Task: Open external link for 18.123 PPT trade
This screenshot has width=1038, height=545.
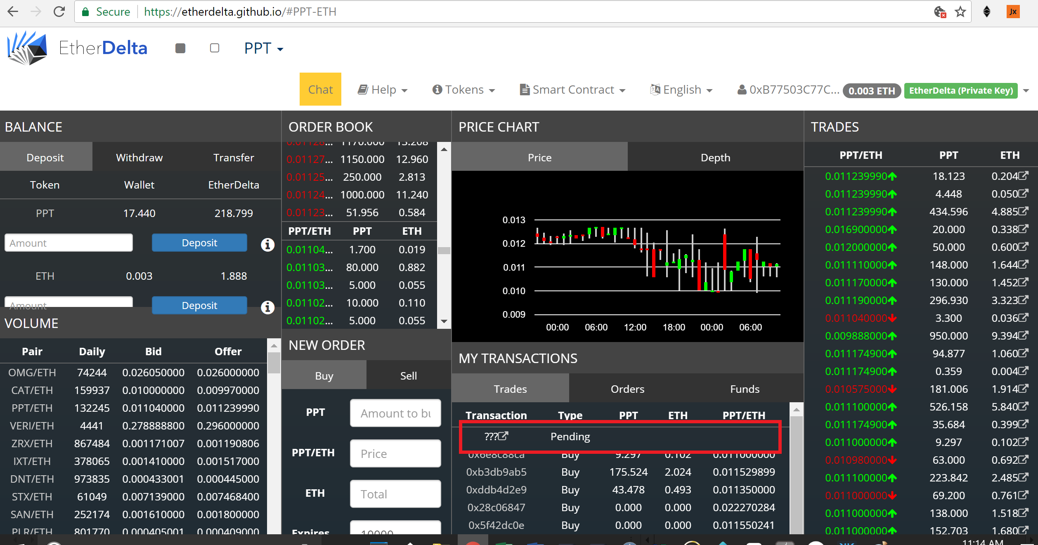Action: 1023,175
